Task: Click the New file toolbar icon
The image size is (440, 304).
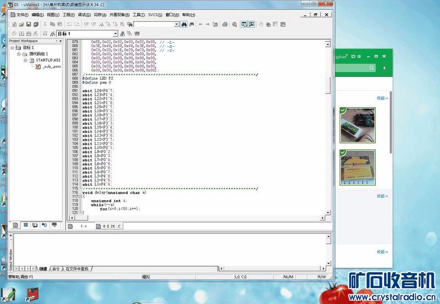Action: [13, 24]
